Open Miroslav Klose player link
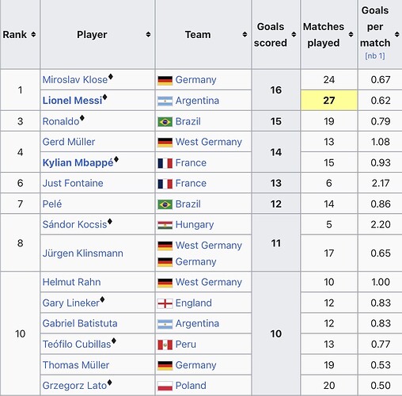The image size is (402, 396). pyautogui.click(x=75, y=80)
